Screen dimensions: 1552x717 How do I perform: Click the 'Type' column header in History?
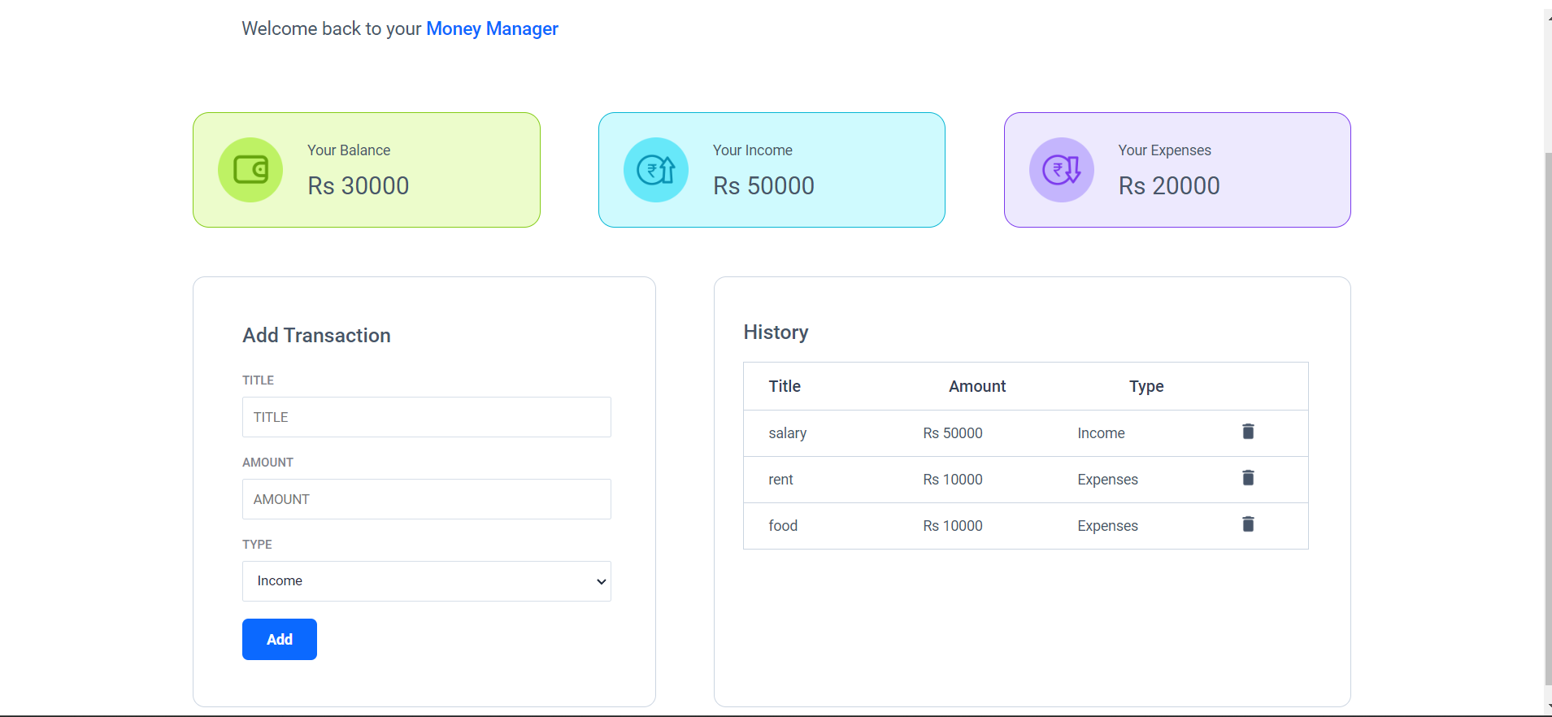click(1146, 386)
